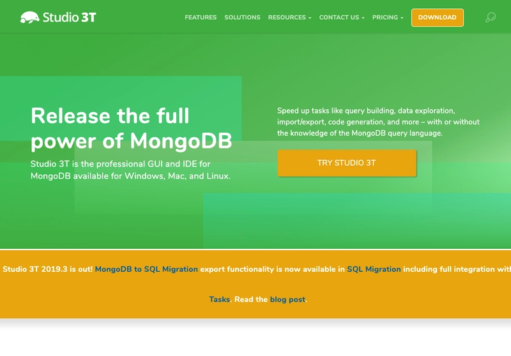The height and width of the screenshot is (356, 511).
Task: Follow the second SQL Migration link
Action: point(374,269)
